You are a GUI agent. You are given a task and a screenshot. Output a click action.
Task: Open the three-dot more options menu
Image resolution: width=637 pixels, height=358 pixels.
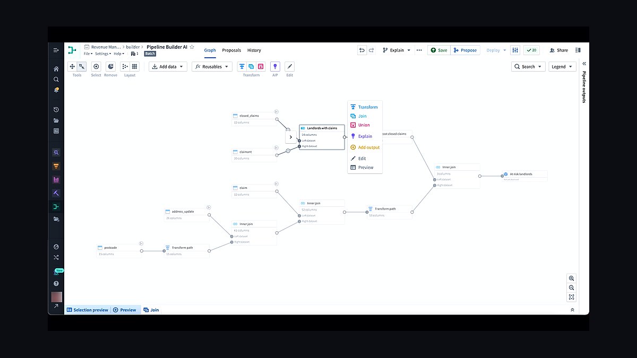[419, 50]
